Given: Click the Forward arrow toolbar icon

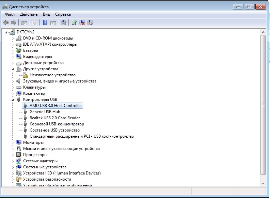Looking at the screenshot, I should (x=13, y=23).
